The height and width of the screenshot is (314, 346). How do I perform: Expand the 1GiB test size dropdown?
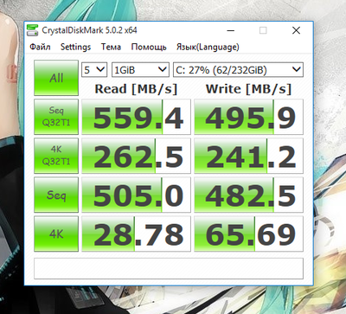[x=140, y=70]
